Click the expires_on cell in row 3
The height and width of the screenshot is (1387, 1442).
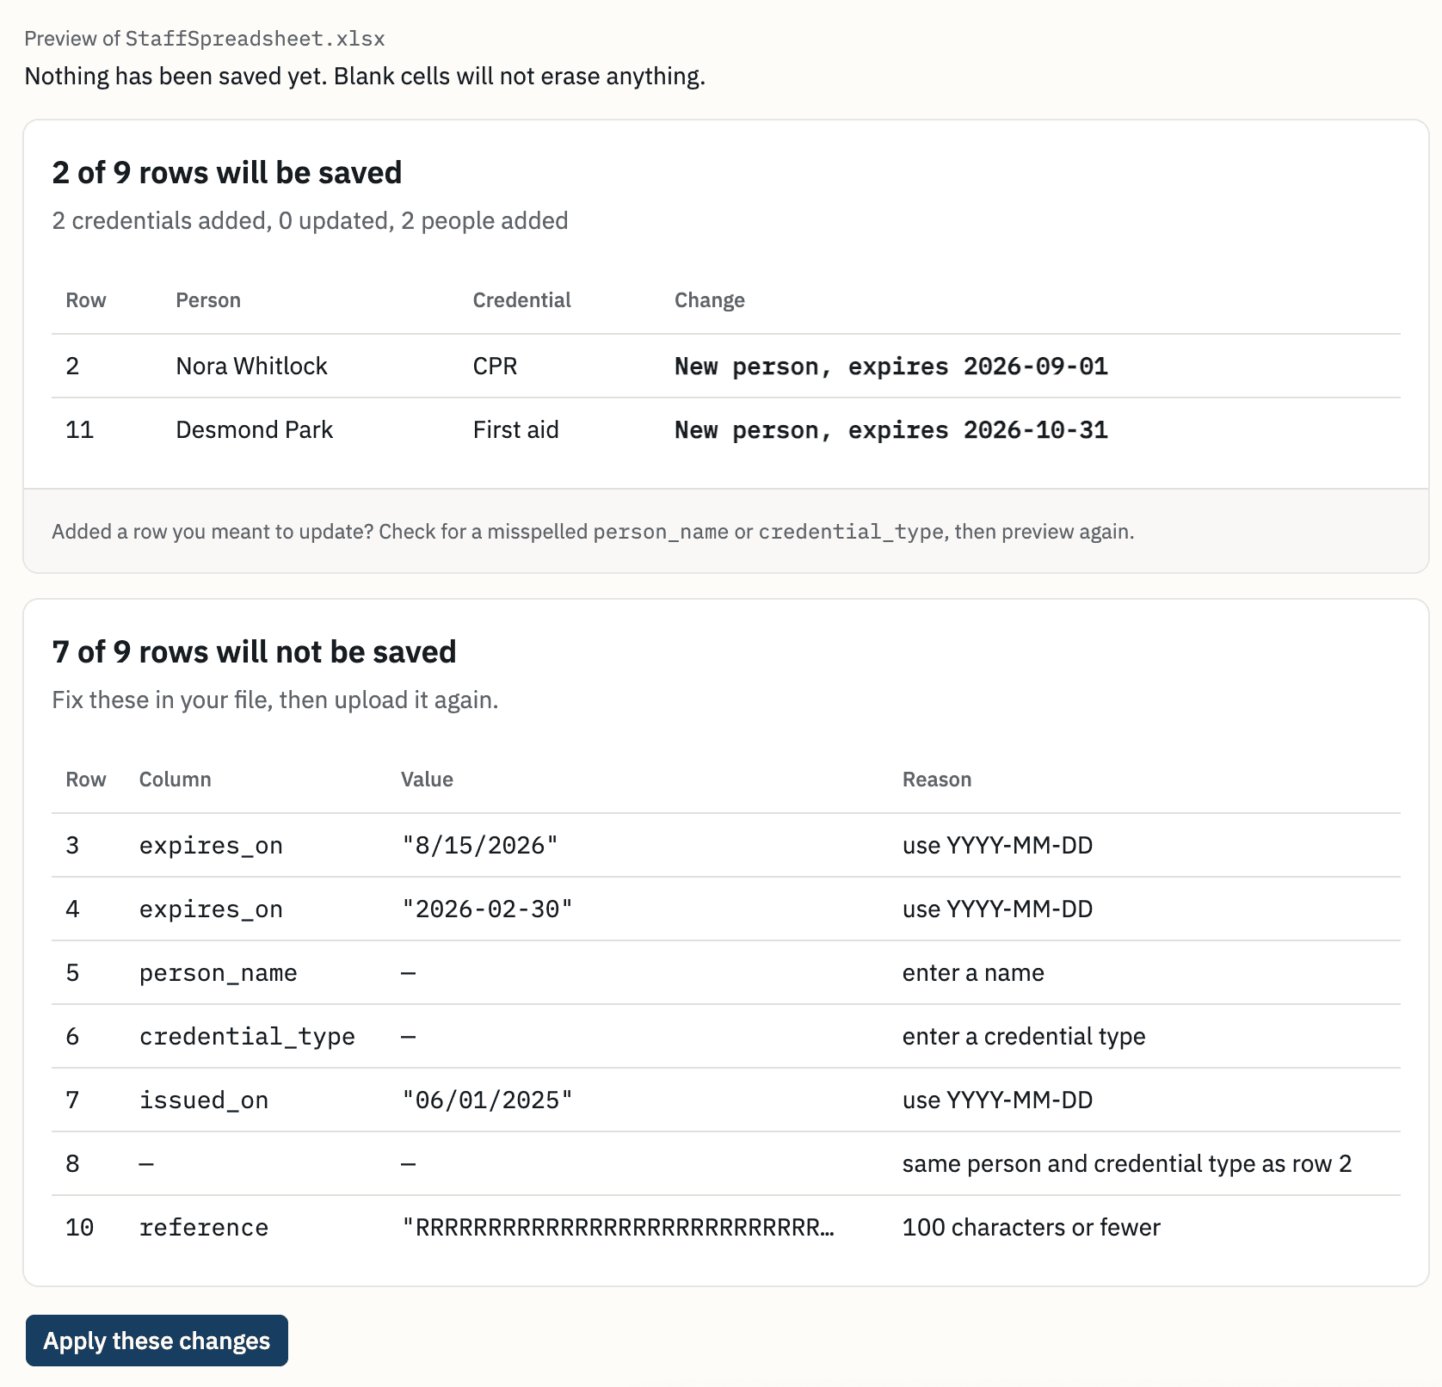coord(211,845)
